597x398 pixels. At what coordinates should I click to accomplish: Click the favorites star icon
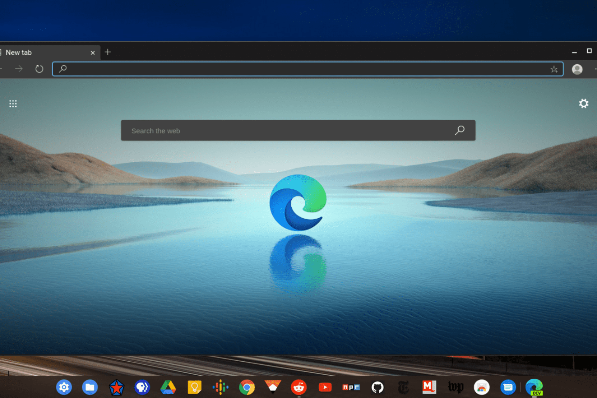point(554,69)
